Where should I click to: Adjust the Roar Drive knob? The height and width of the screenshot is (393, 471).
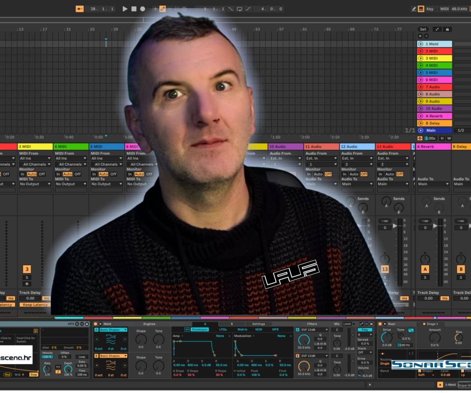387,337
